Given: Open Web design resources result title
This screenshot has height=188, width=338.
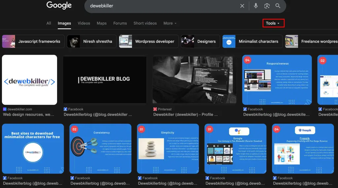Looking at the screenshot, I should pyautogui.click(x=28, y=115).
